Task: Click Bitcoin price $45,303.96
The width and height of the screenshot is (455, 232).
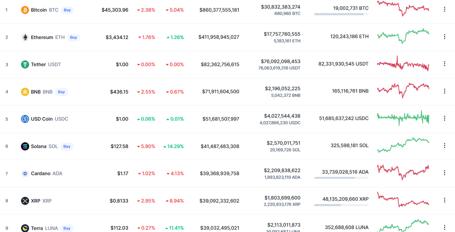Action: click(115, 10)
